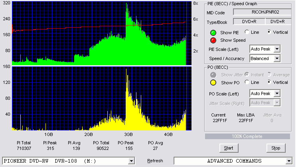Click the second DVD+R Book field
Viewport: 296px width, 167px height.
278,21
